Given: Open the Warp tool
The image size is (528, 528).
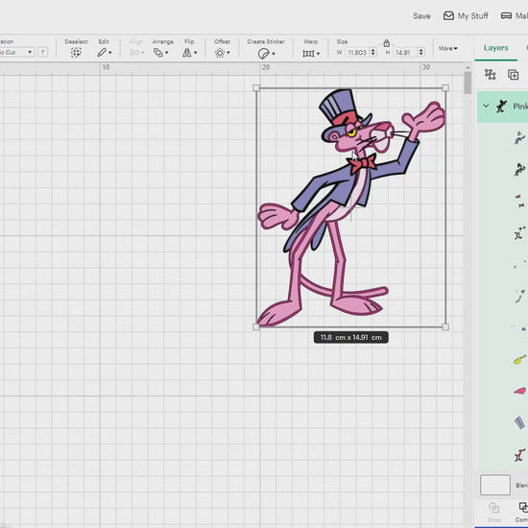Looking at the screenshot, I should pos(308,53).
